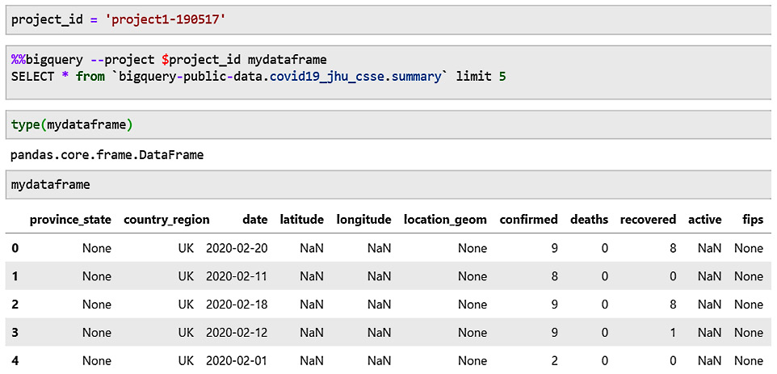Click the date cell 2020-02-12

[x=237, y=333]
